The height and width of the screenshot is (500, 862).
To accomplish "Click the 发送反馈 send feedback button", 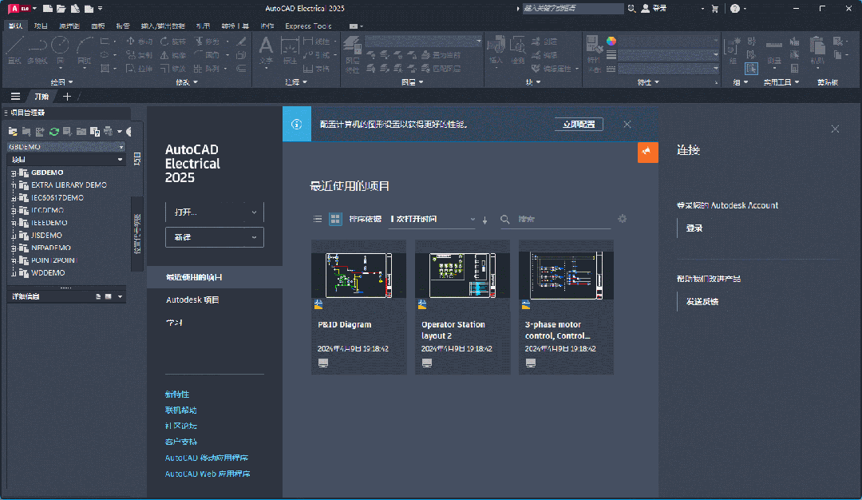I will click(702, 301).
